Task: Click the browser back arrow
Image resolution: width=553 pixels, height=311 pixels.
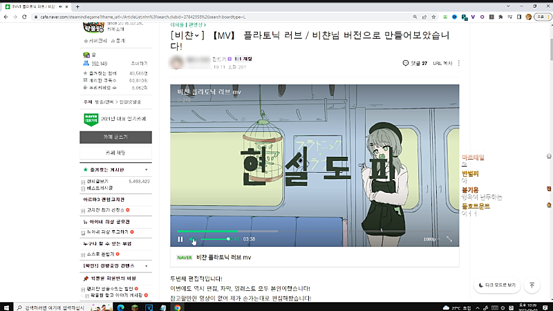Action: [x=6, y=17]
